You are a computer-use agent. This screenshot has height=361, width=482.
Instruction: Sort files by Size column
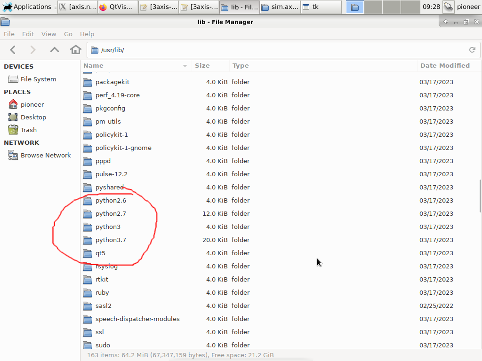(202, 66)
